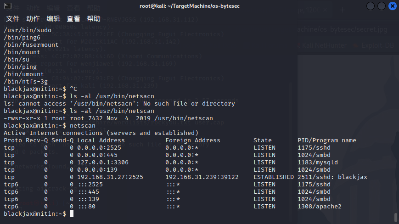Image resolution: width=399 pixels, height=224 pixels.
Task: Click the 'netscan' command line
Action: point(50,126)
